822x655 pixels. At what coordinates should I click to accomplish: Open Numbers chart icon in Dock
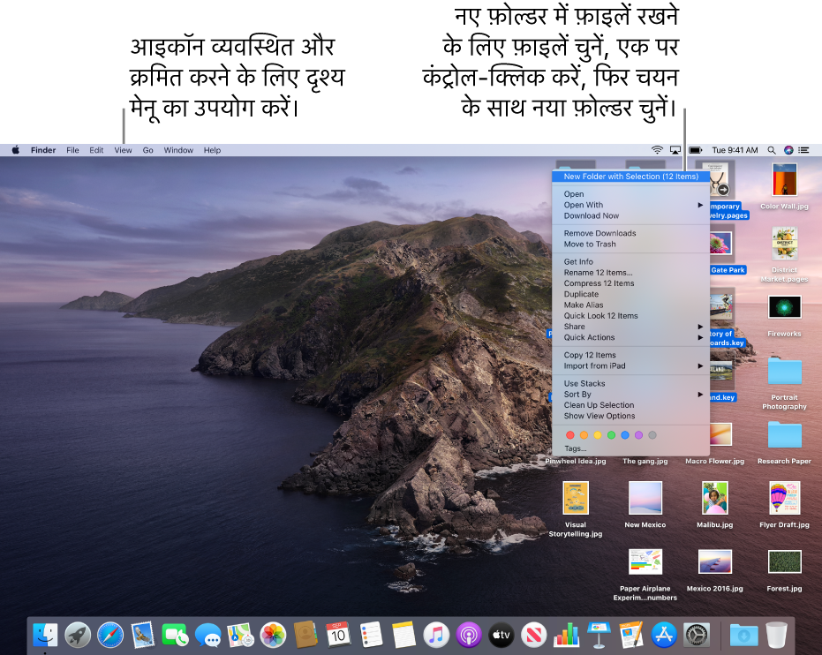click(566, 635)
